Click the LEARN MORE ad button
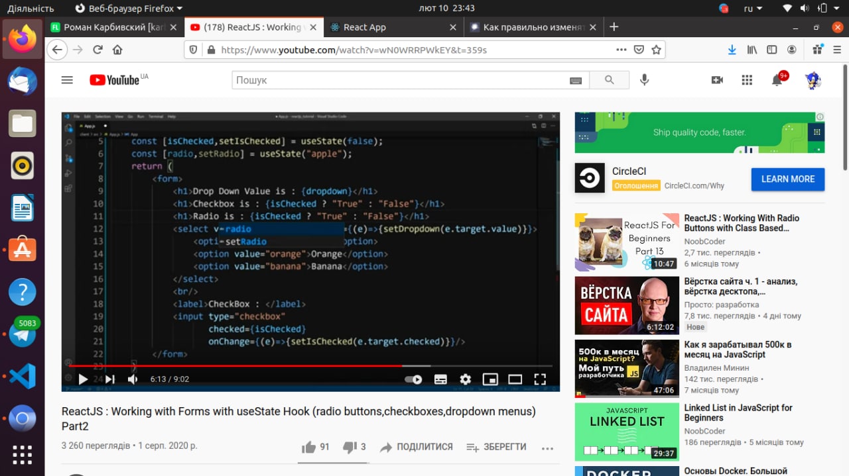The image size is (849, 476). pyautogui.click(x=787, y=179)
